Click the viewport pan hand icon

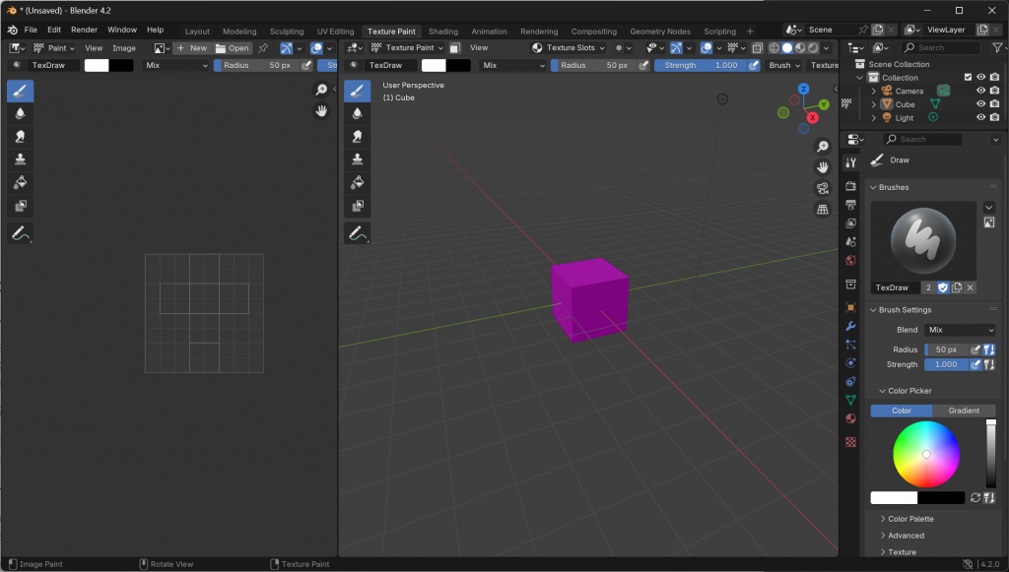tap(823, 167)
